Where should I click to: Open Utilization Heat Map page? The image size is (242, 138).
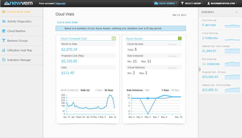coord(20,50)
